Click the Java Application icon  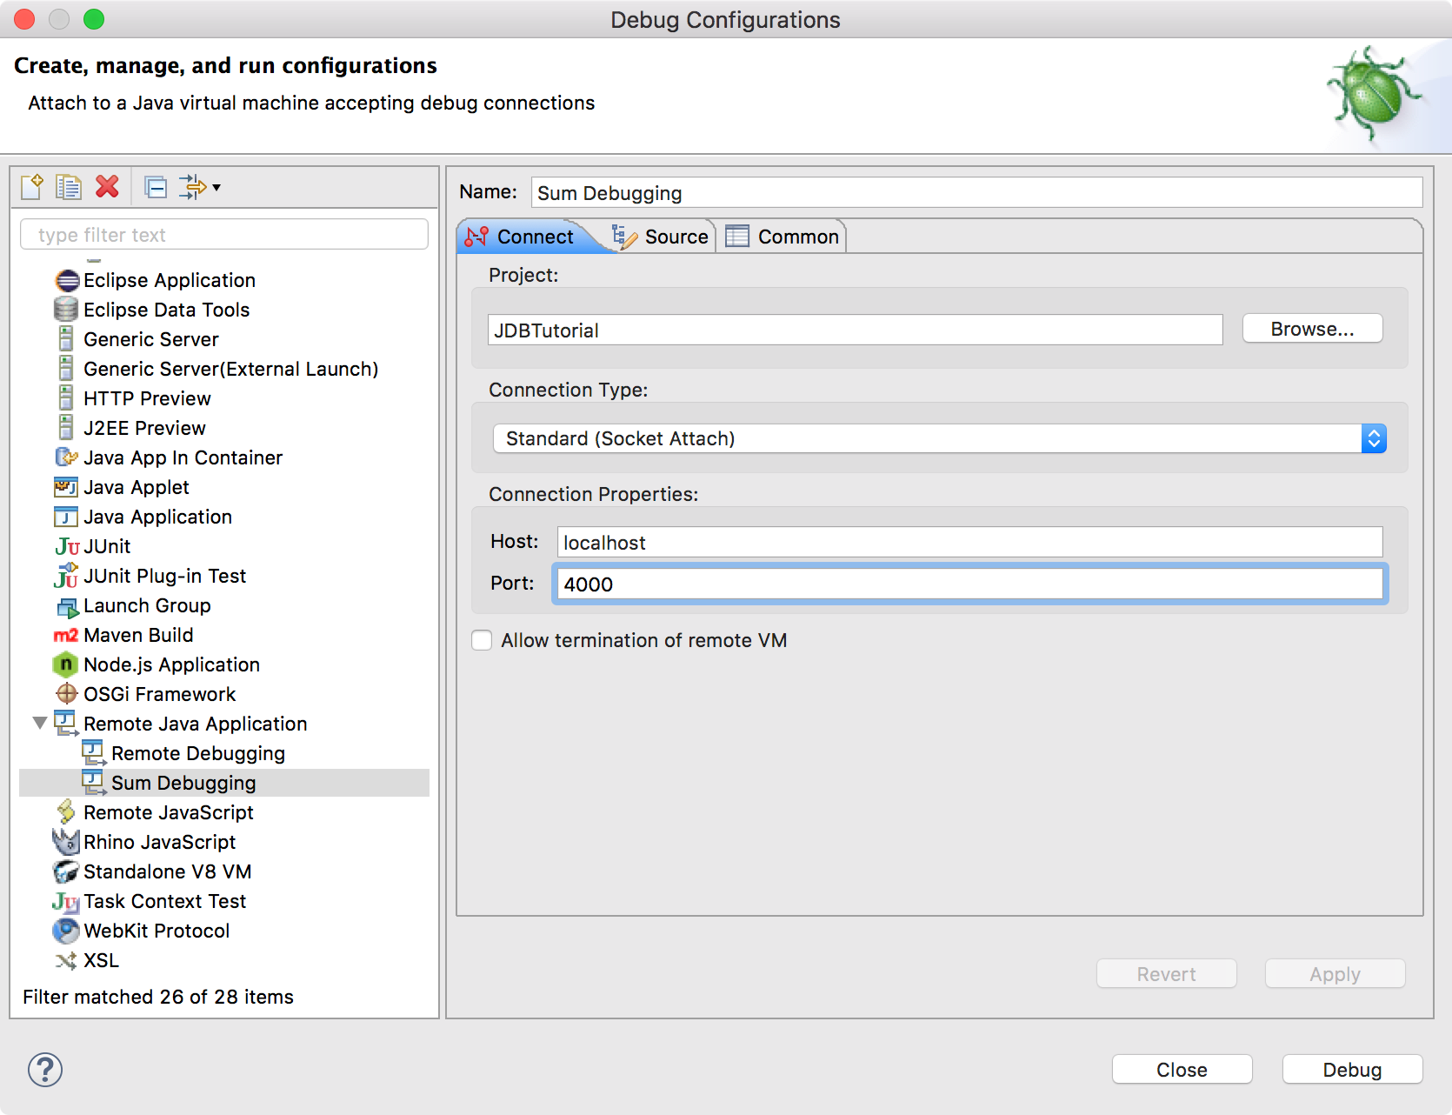point(66,517)
